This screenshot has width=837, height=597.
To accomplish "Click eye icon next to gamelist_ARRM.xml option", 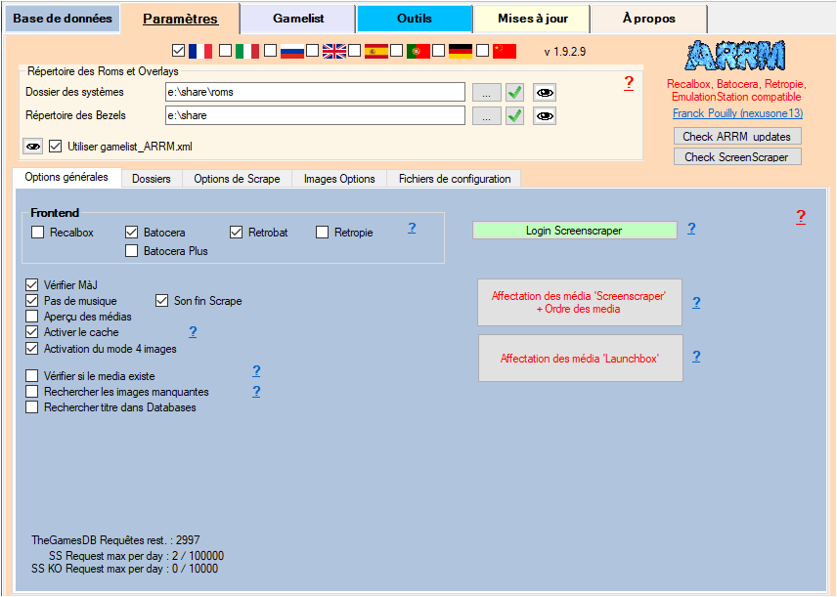I will tap(33, 147).
